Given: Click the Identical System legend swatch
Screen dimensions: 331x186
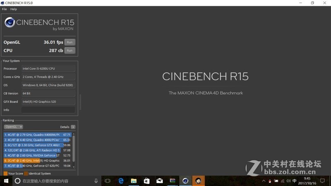Looking at the screenshot, I should point(26,174).
